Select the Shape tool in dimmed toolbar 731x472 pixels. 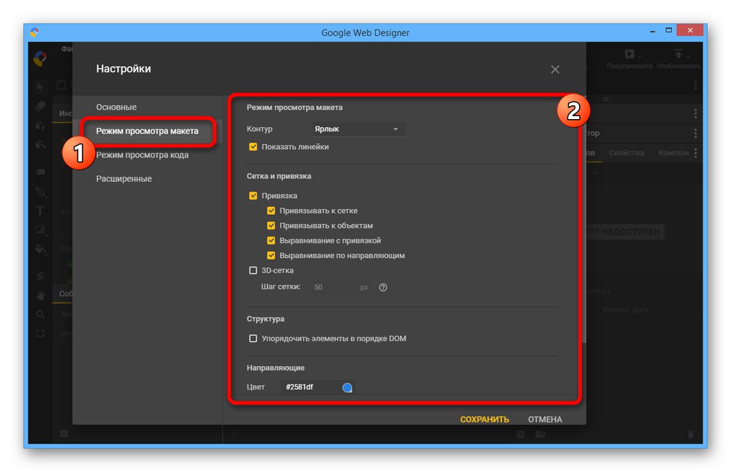click(x=40, y=229)
